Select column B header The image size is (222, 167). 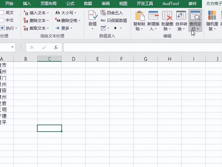point(26,59)
